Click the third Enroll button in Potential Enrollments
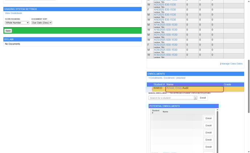Image resolution: width=250 pixels, height=153 pixels. coord(208,133)
